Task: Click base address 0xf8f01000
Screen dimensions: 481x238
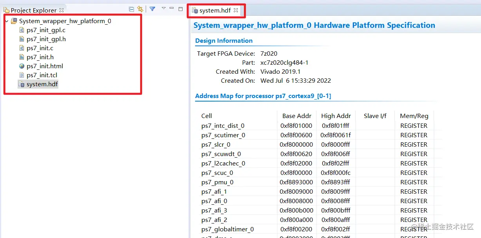Action: (x=297, y=126)
